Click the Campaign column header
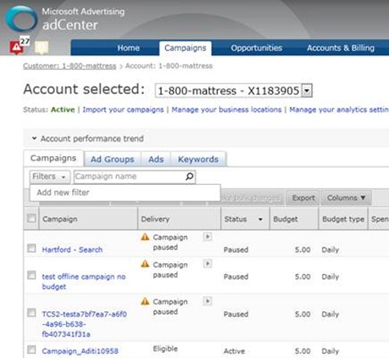This screenshot has height=358, width=389. 88,219
